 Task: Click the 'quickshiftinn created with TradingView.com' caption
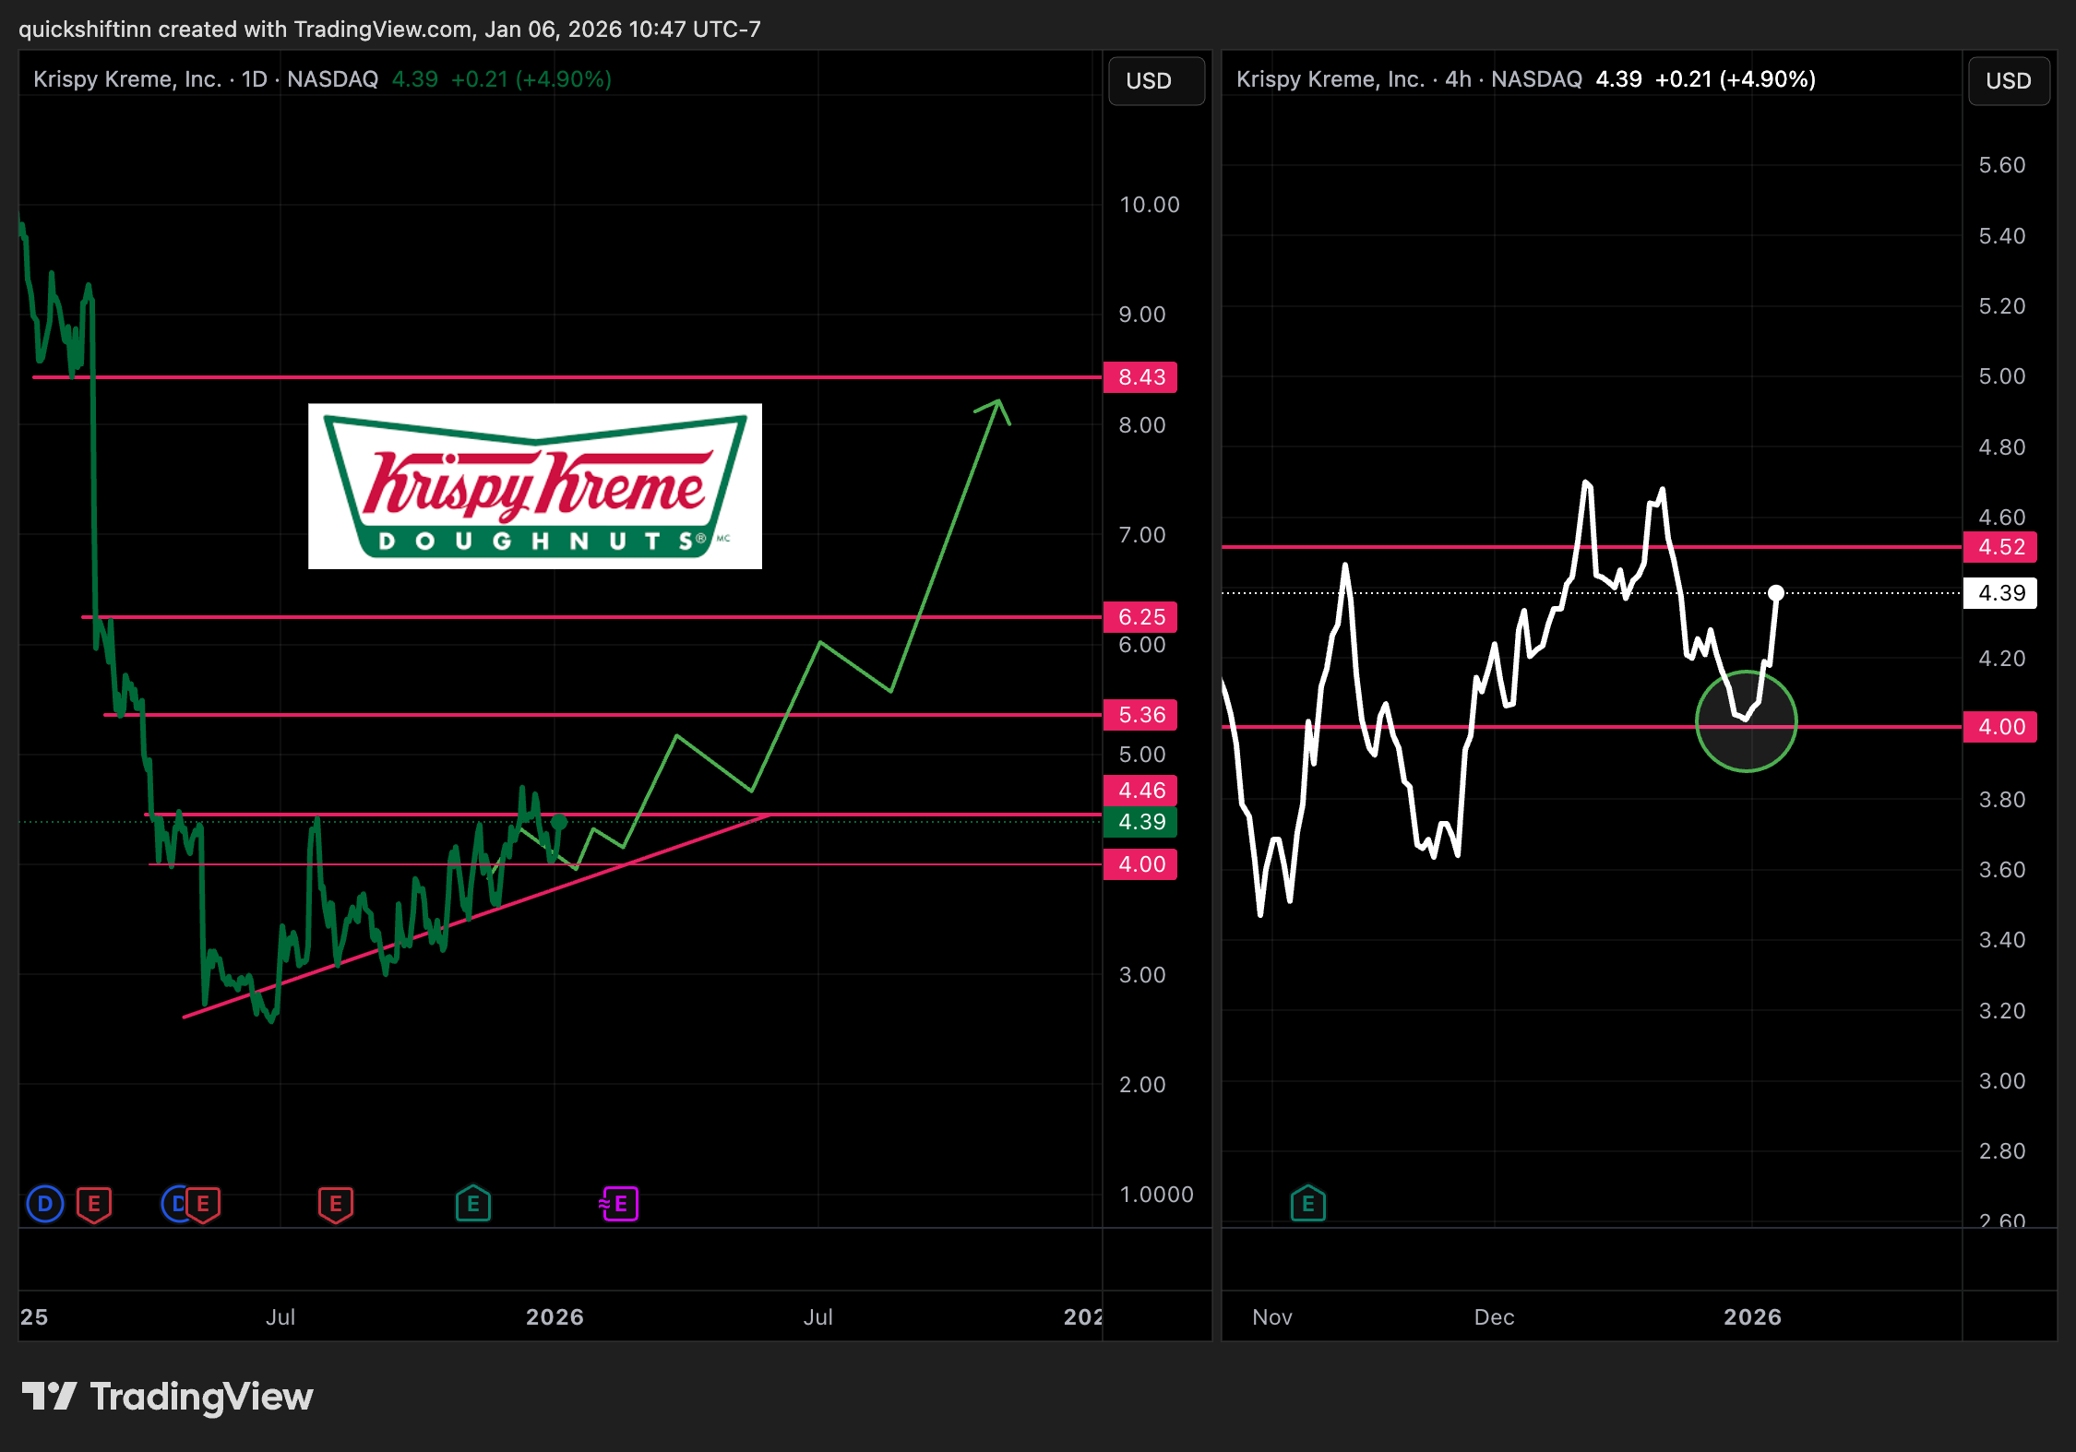click(246, 30)
